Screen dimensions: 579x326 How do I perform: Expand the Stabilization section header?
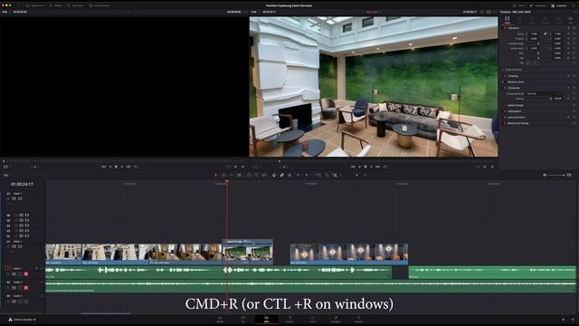coord(515,111)
